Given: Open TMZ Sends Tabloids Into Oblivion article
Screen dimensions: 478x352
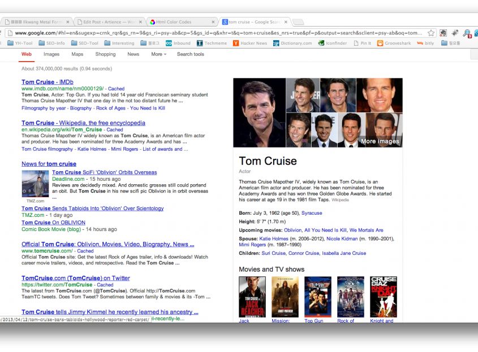Looking at the screenshot, I should coord(92,208).
